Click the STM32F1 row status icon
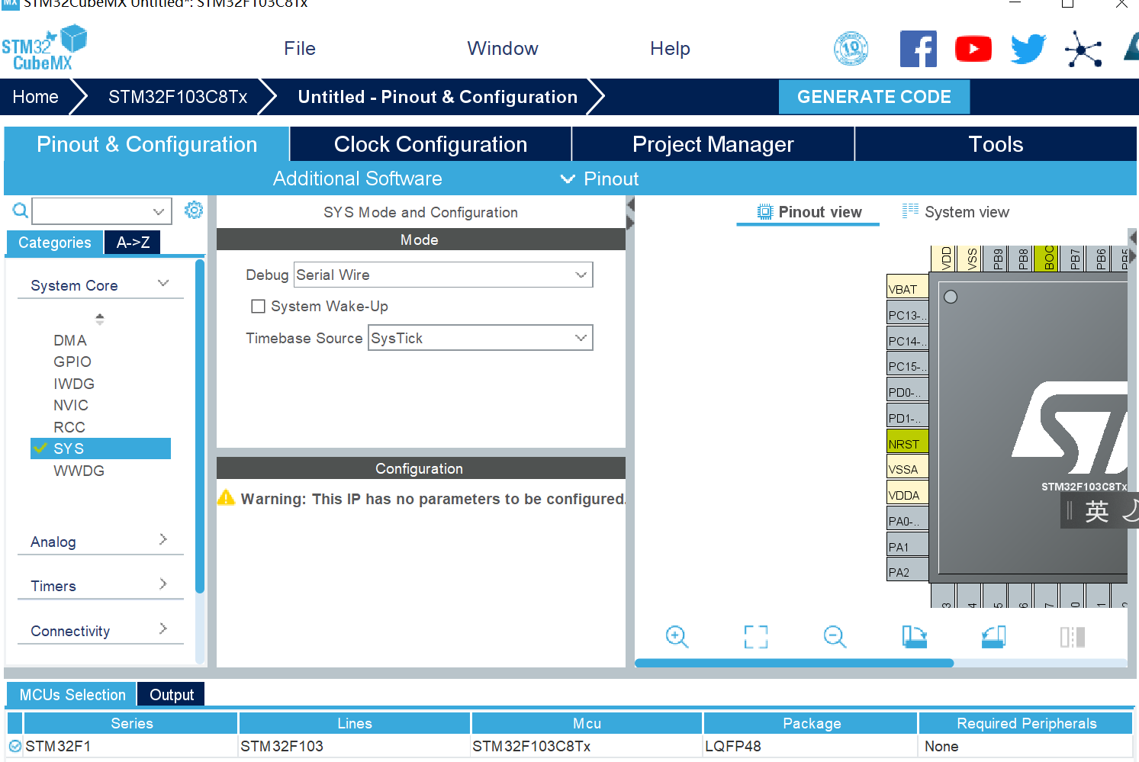1139x762 pixels. 15,746
